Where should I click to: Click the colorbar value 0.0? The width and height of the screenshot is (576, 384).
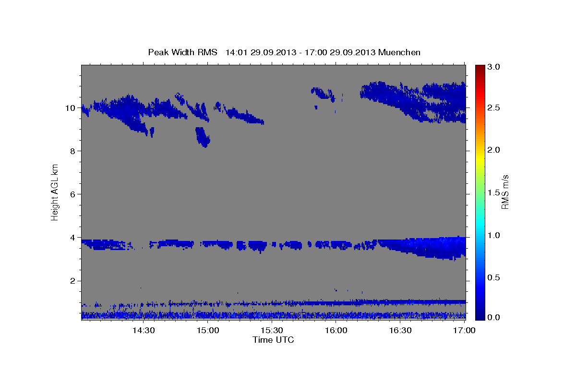click(494, 317)
